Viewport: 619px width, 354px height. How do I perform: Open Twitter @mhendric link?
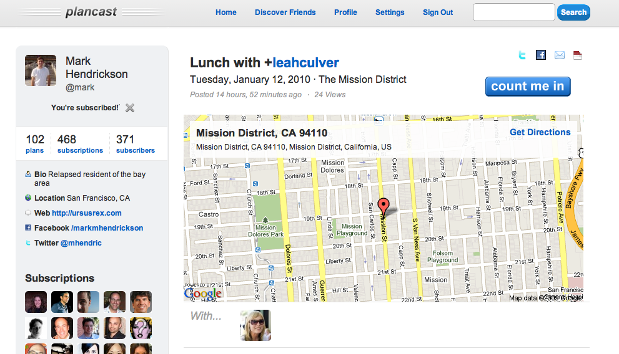pyautogui.click(x=81, y=243)
